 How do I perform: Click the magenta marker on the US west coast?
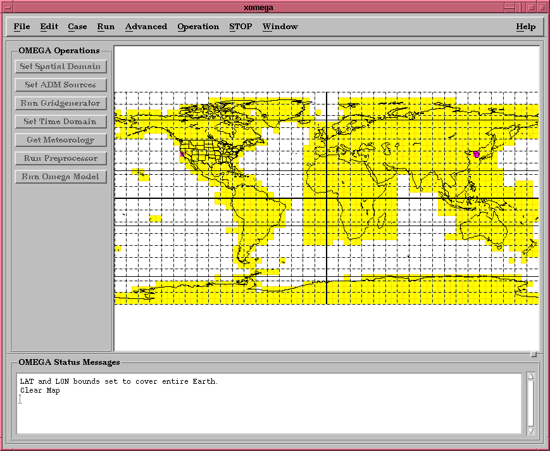183,154
